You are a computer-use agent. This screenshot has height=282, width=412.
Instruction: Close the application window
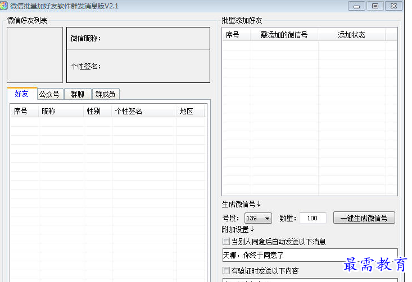tap(393, 6)
